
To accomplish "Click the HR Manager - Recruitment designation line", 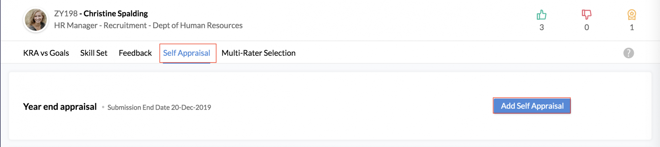I will tap(148, 25).
